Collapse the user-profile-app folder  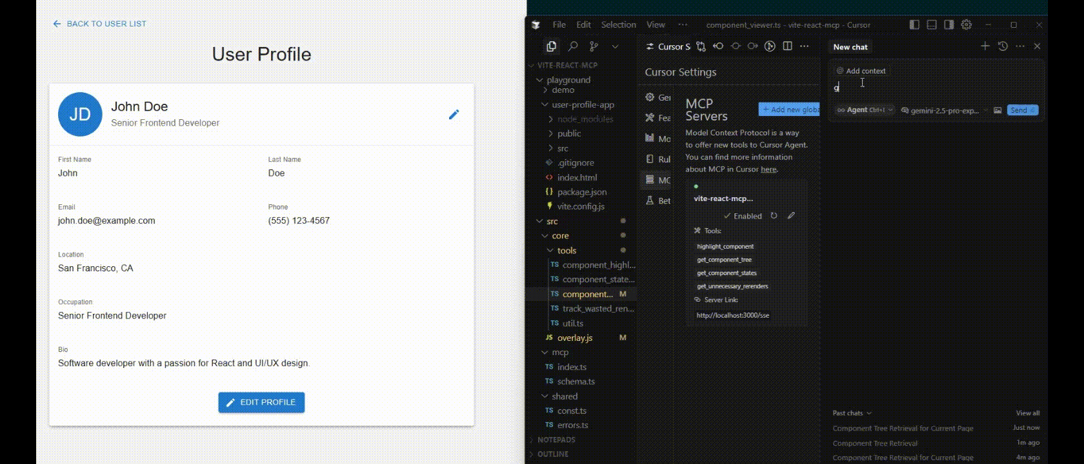click(583, 104)
